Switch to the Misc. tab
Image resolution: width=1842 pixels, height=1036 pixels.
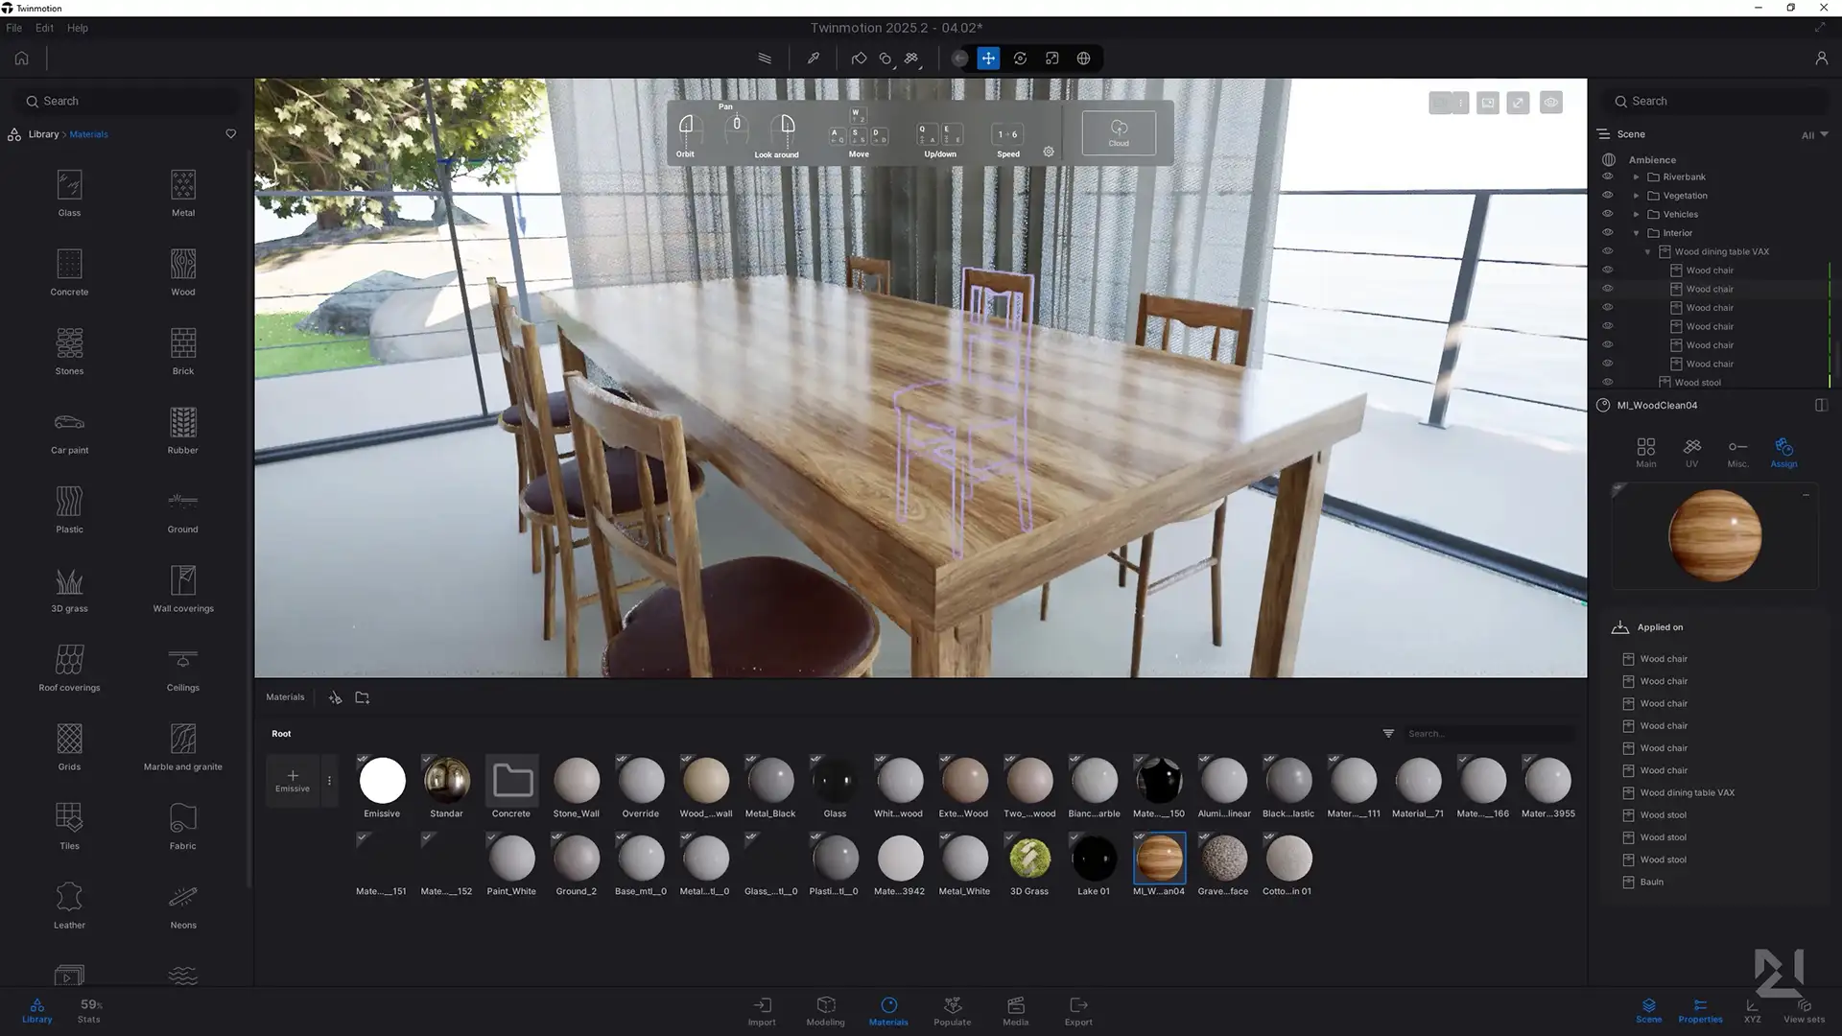pyautogui.click(x=1737, y=452)
